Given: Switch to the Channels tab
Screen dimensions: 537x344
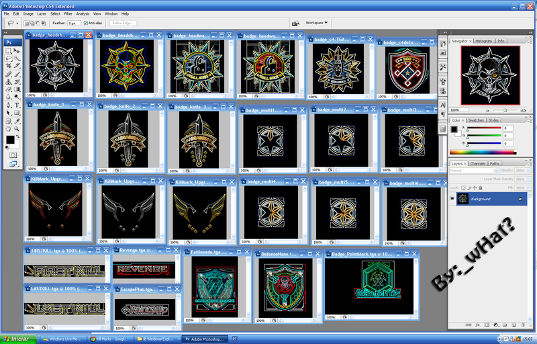Looking at the screenshot, I should coord(477,164).
